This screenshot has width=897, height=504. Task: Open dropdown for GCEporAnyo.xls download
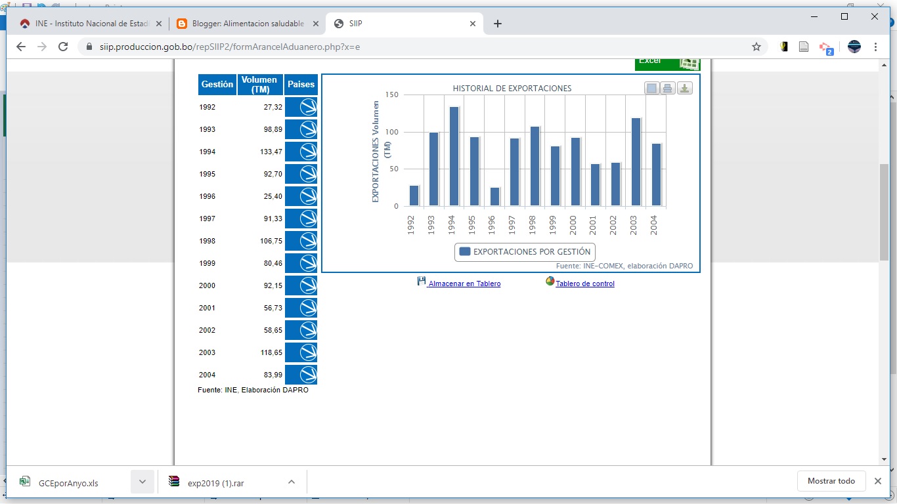pos(142,482)
